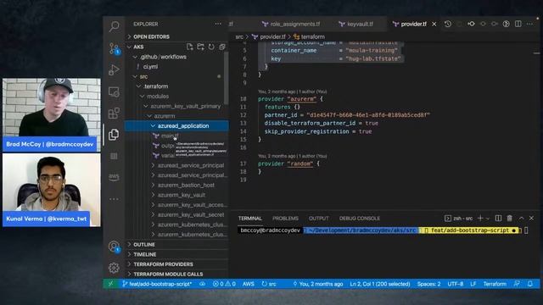Split the terminal panel
Image resolution: width=543 pixels, height=305 pixels.
(x=498, y=219)
